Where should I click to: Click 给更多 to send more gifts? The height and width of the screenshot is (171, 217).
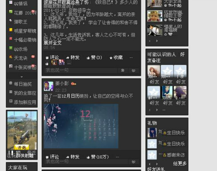[x=180, y=163]
